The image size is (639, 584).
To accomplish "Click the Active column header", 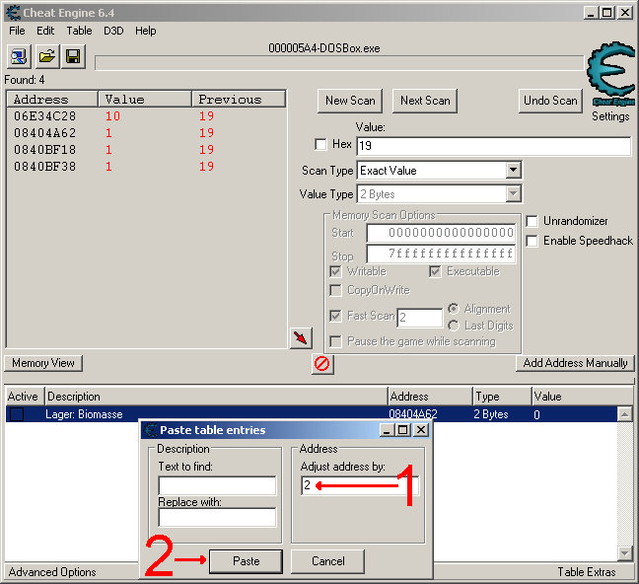I will pyautogui.click(x=25, y=397).
